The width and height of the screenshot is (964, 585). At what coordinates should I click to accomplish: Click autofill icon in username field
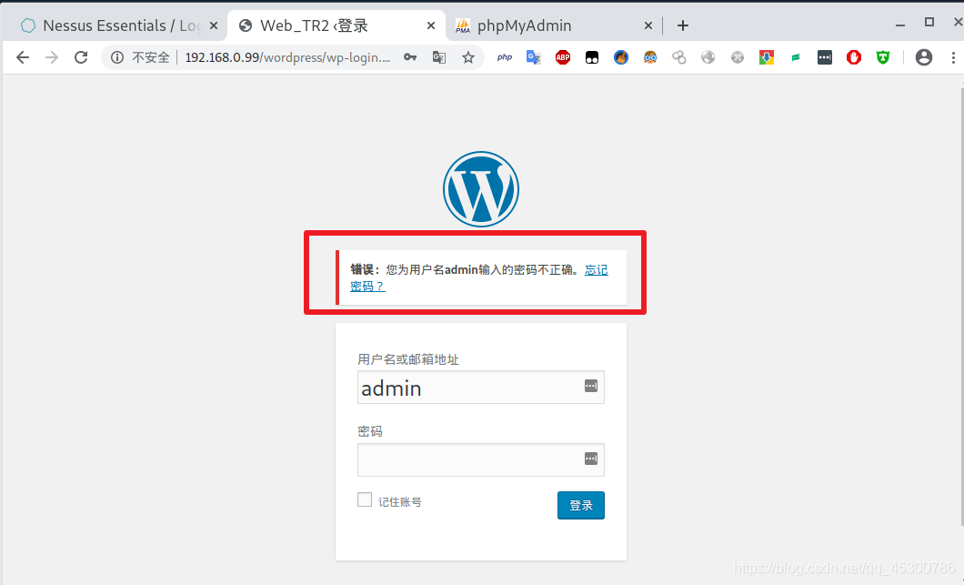591,386
